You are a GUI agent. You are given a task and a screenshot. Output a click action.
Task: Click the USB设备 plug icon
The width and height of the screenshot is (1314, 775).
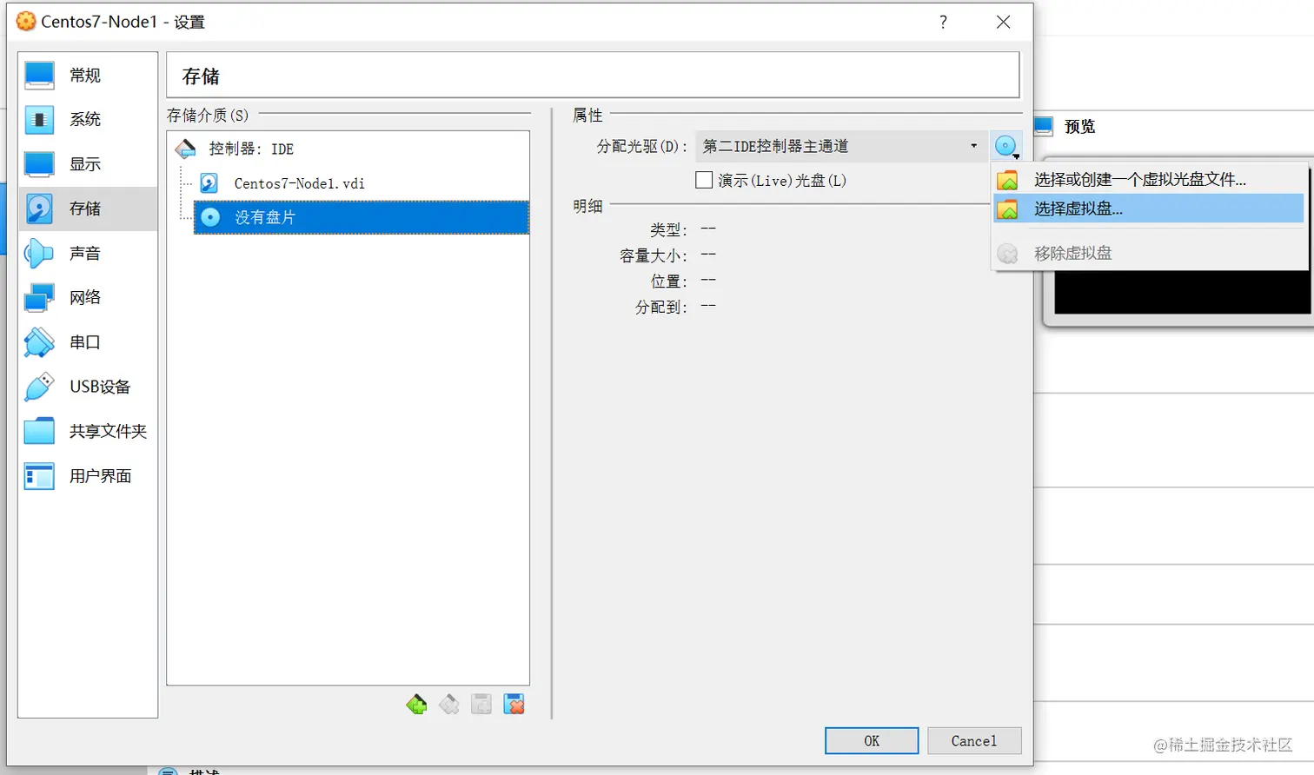(39, 387)
